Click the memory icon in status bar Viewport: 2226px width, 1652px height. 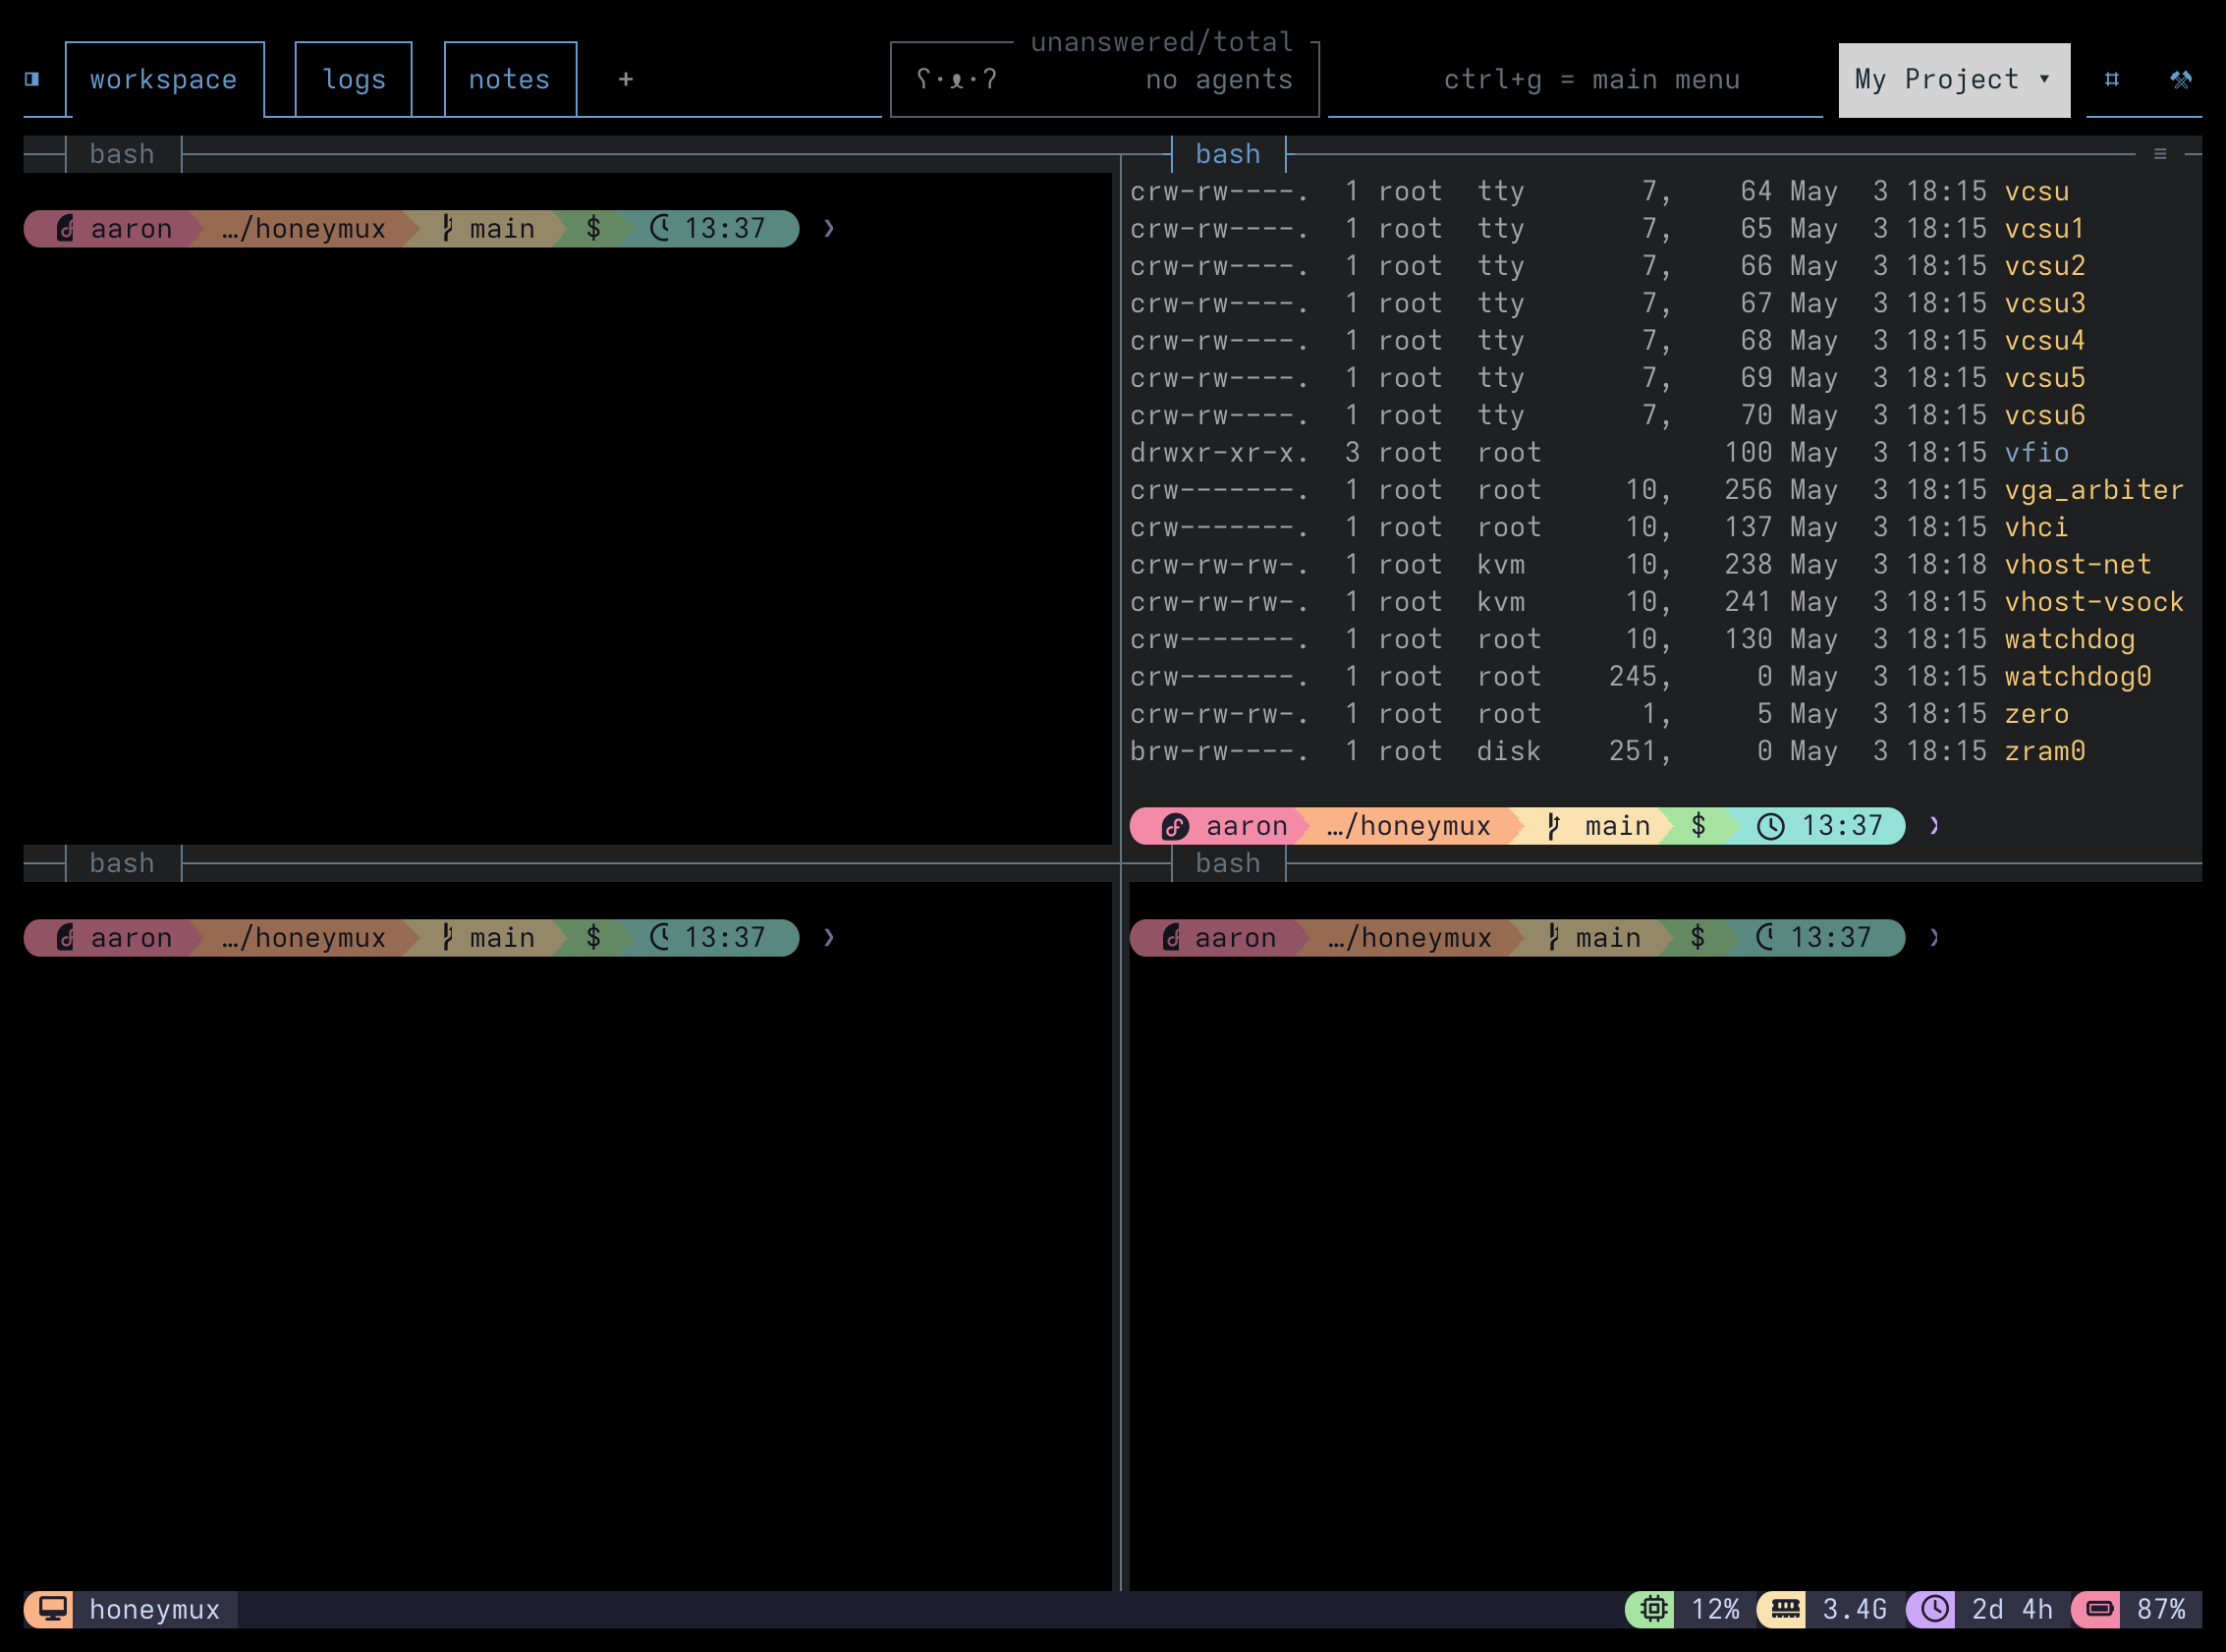point(1785,1609)
